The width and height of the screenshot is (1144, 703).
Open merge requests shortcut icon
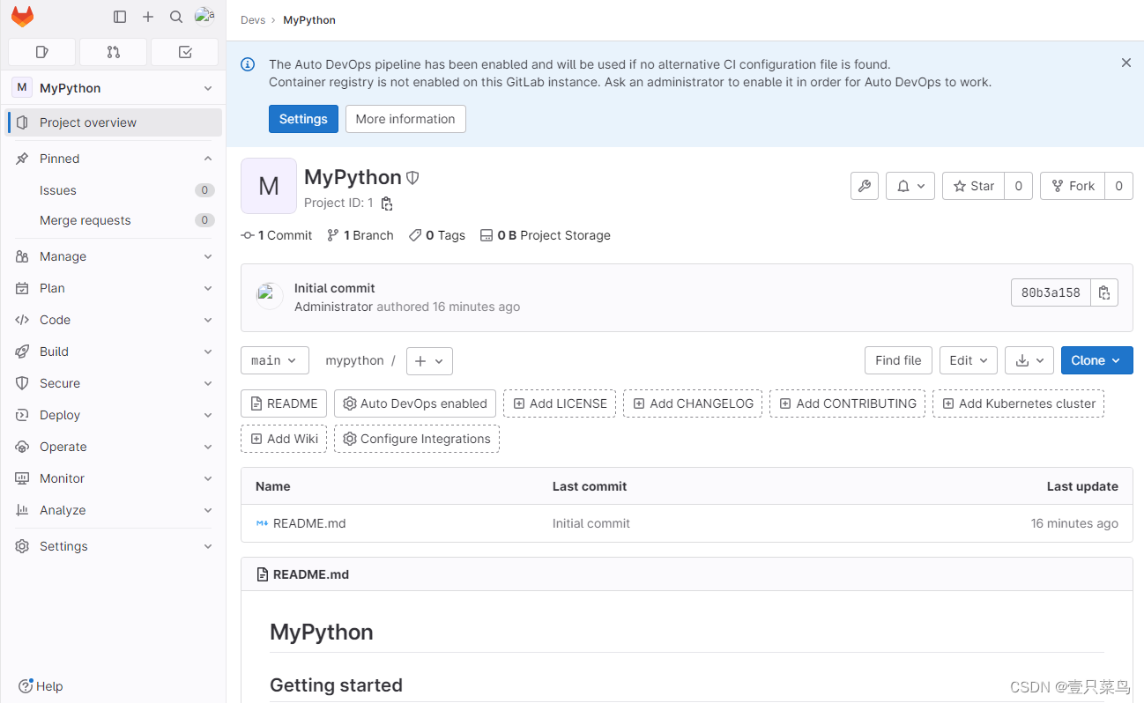(x=113, y=52)
